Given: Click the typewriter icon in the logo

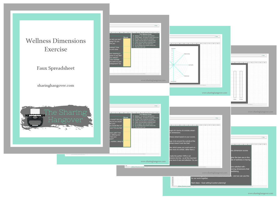Looking at the screenshot, I should (x=35, y=117).
